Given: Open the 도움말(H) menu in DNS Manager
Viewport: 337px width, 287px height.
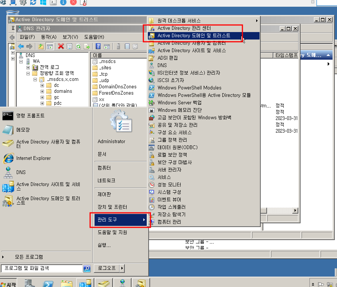Looking at the screenshot, I should tap(94, 37).
